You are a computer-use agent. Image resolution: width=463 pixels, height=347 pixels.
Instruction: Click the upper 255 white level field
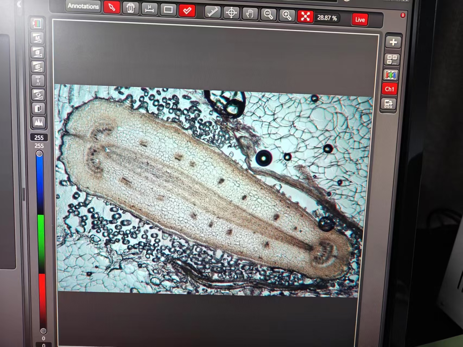(x=39, y=137)
